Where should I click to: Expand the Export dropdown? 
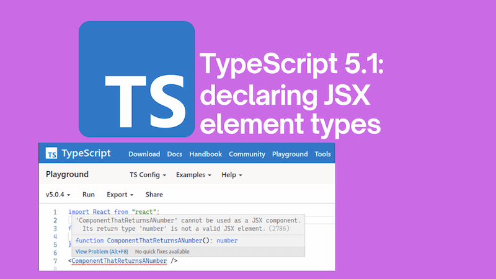pyautogui.click(x=120, y=194)
